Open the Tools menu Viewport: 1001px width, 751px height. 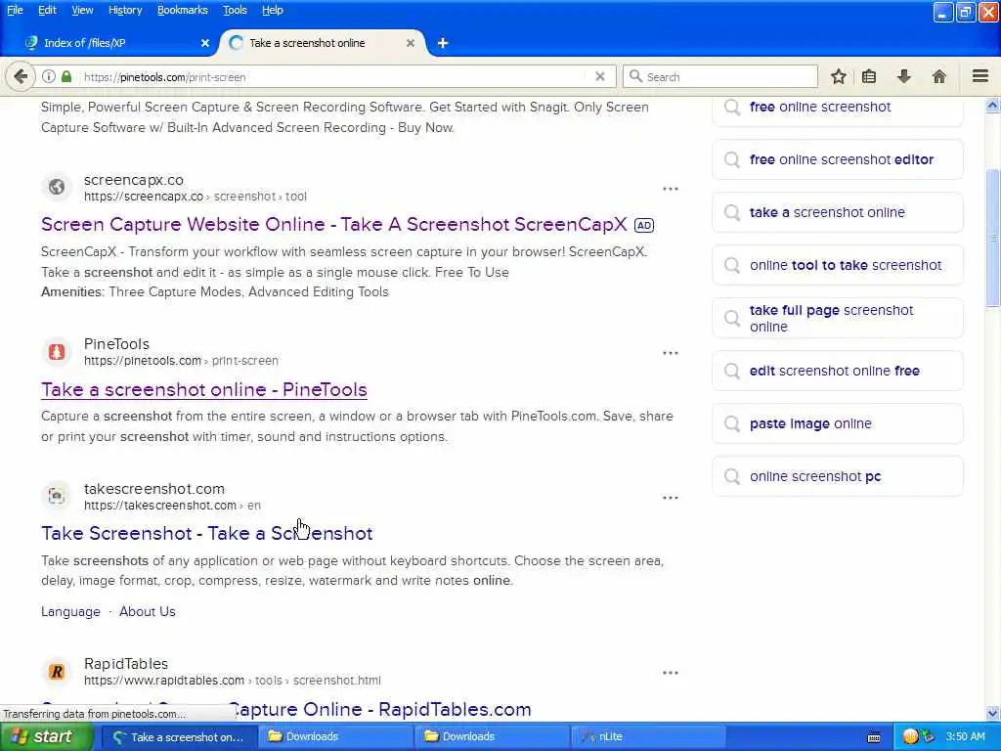[x=235, y=10]
